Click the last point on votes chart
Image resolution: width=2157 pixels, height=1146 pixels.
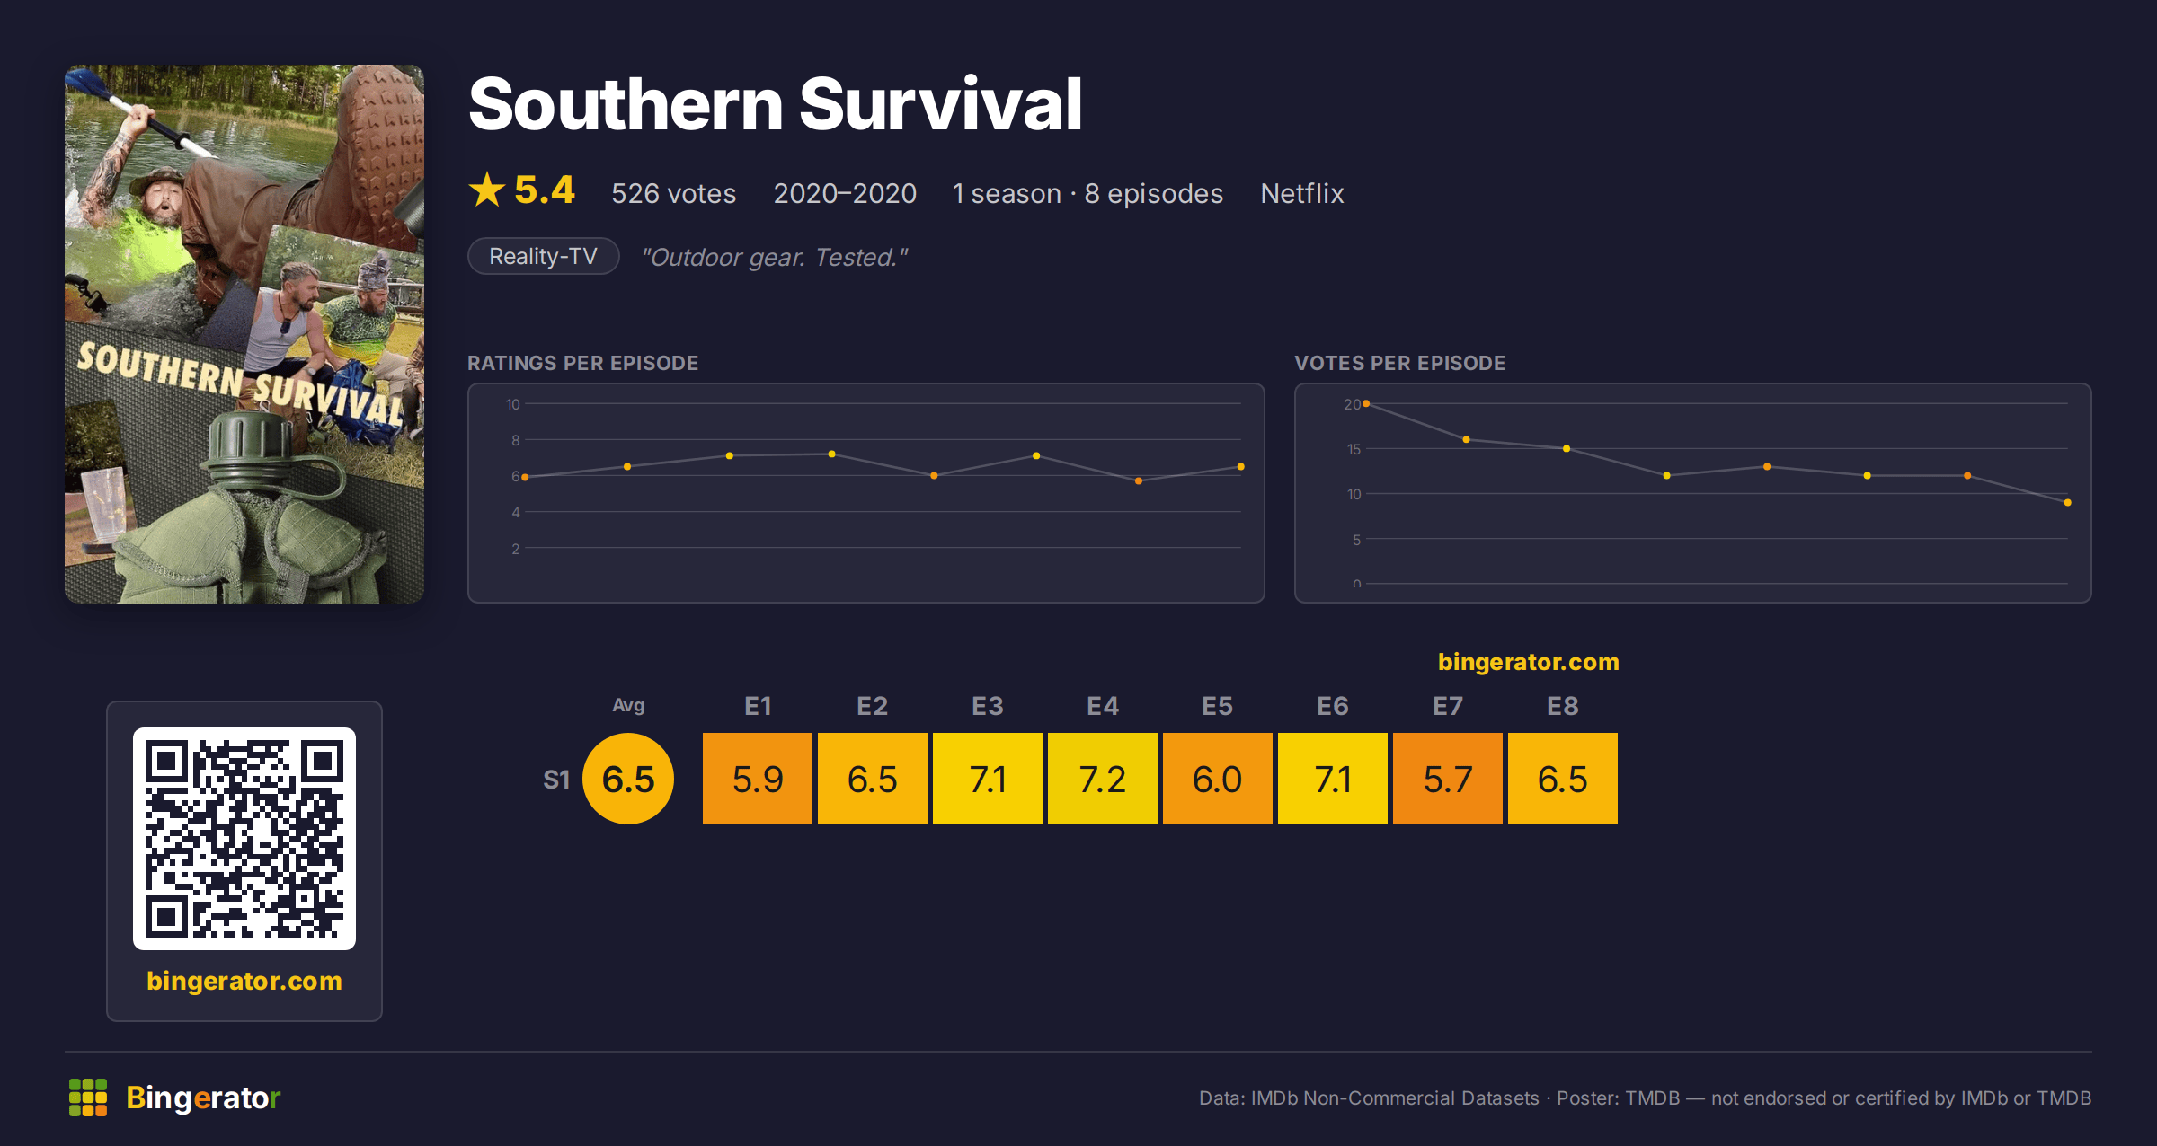click(2068, 503)
